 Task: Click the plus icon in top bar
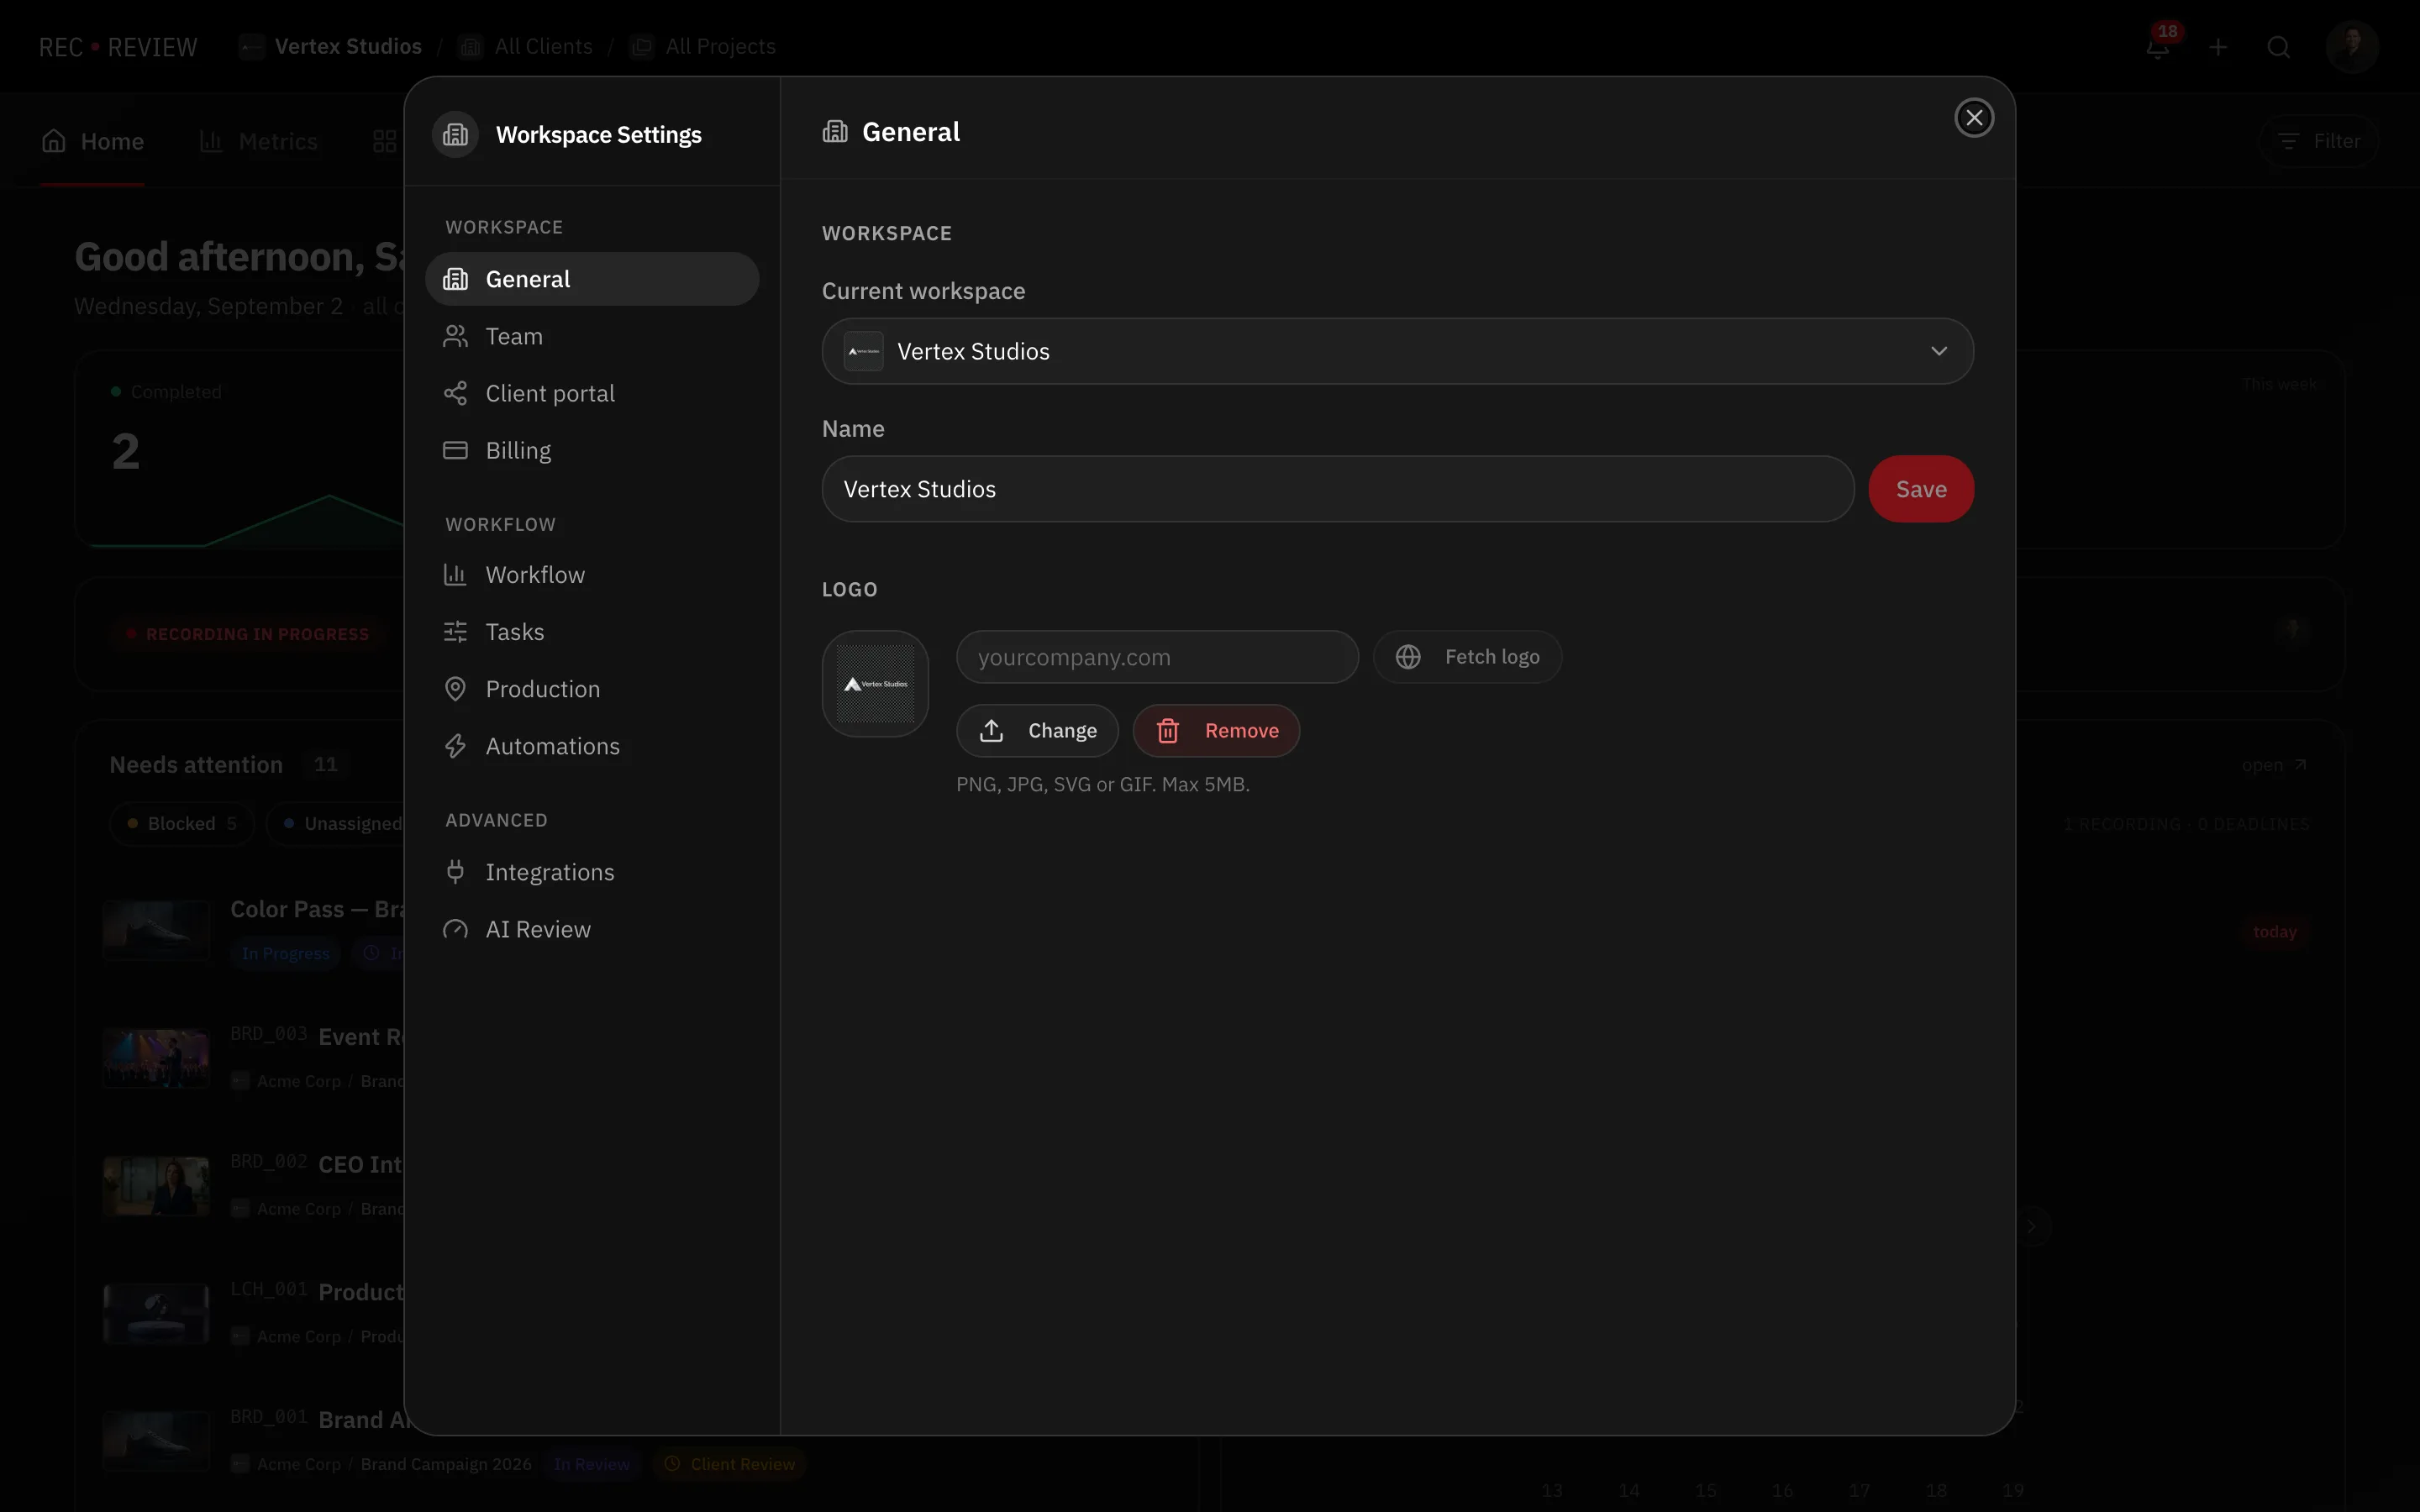coord(2218,47)
